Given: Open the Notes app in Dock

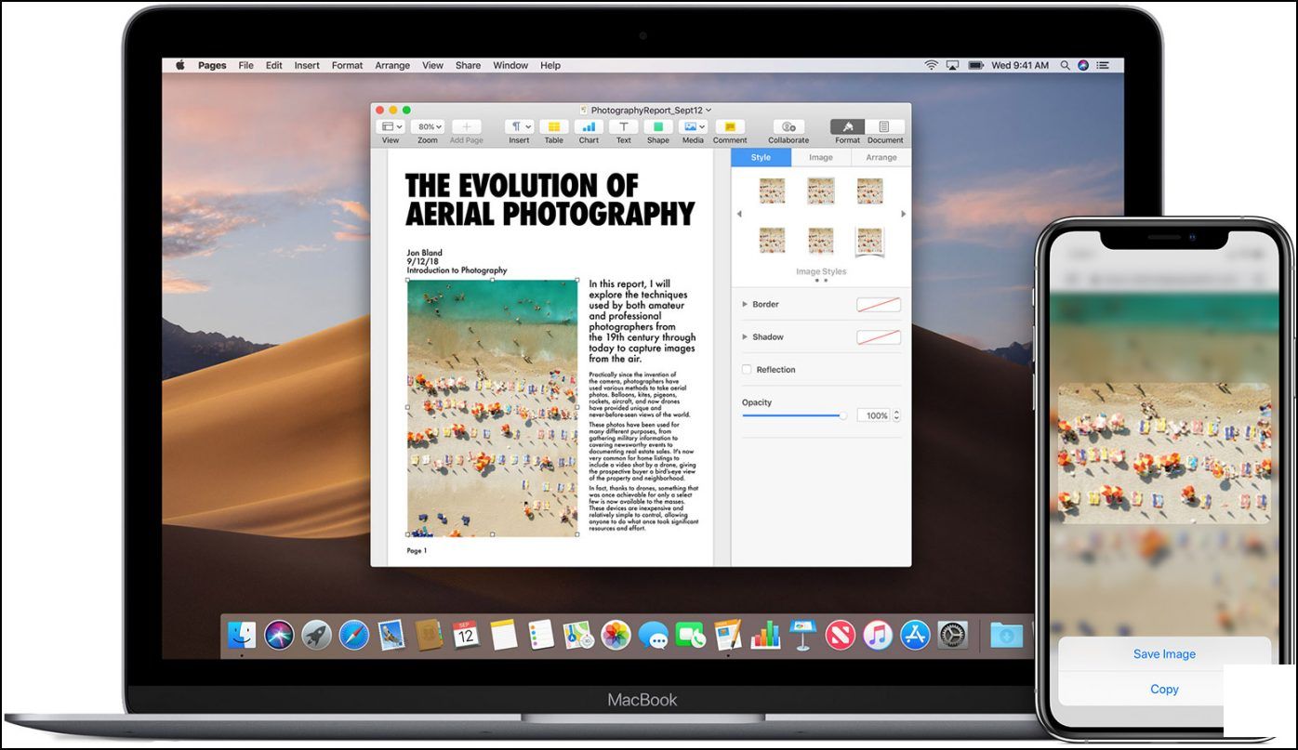Looking at the screenshot, I should tap(503, 635).
